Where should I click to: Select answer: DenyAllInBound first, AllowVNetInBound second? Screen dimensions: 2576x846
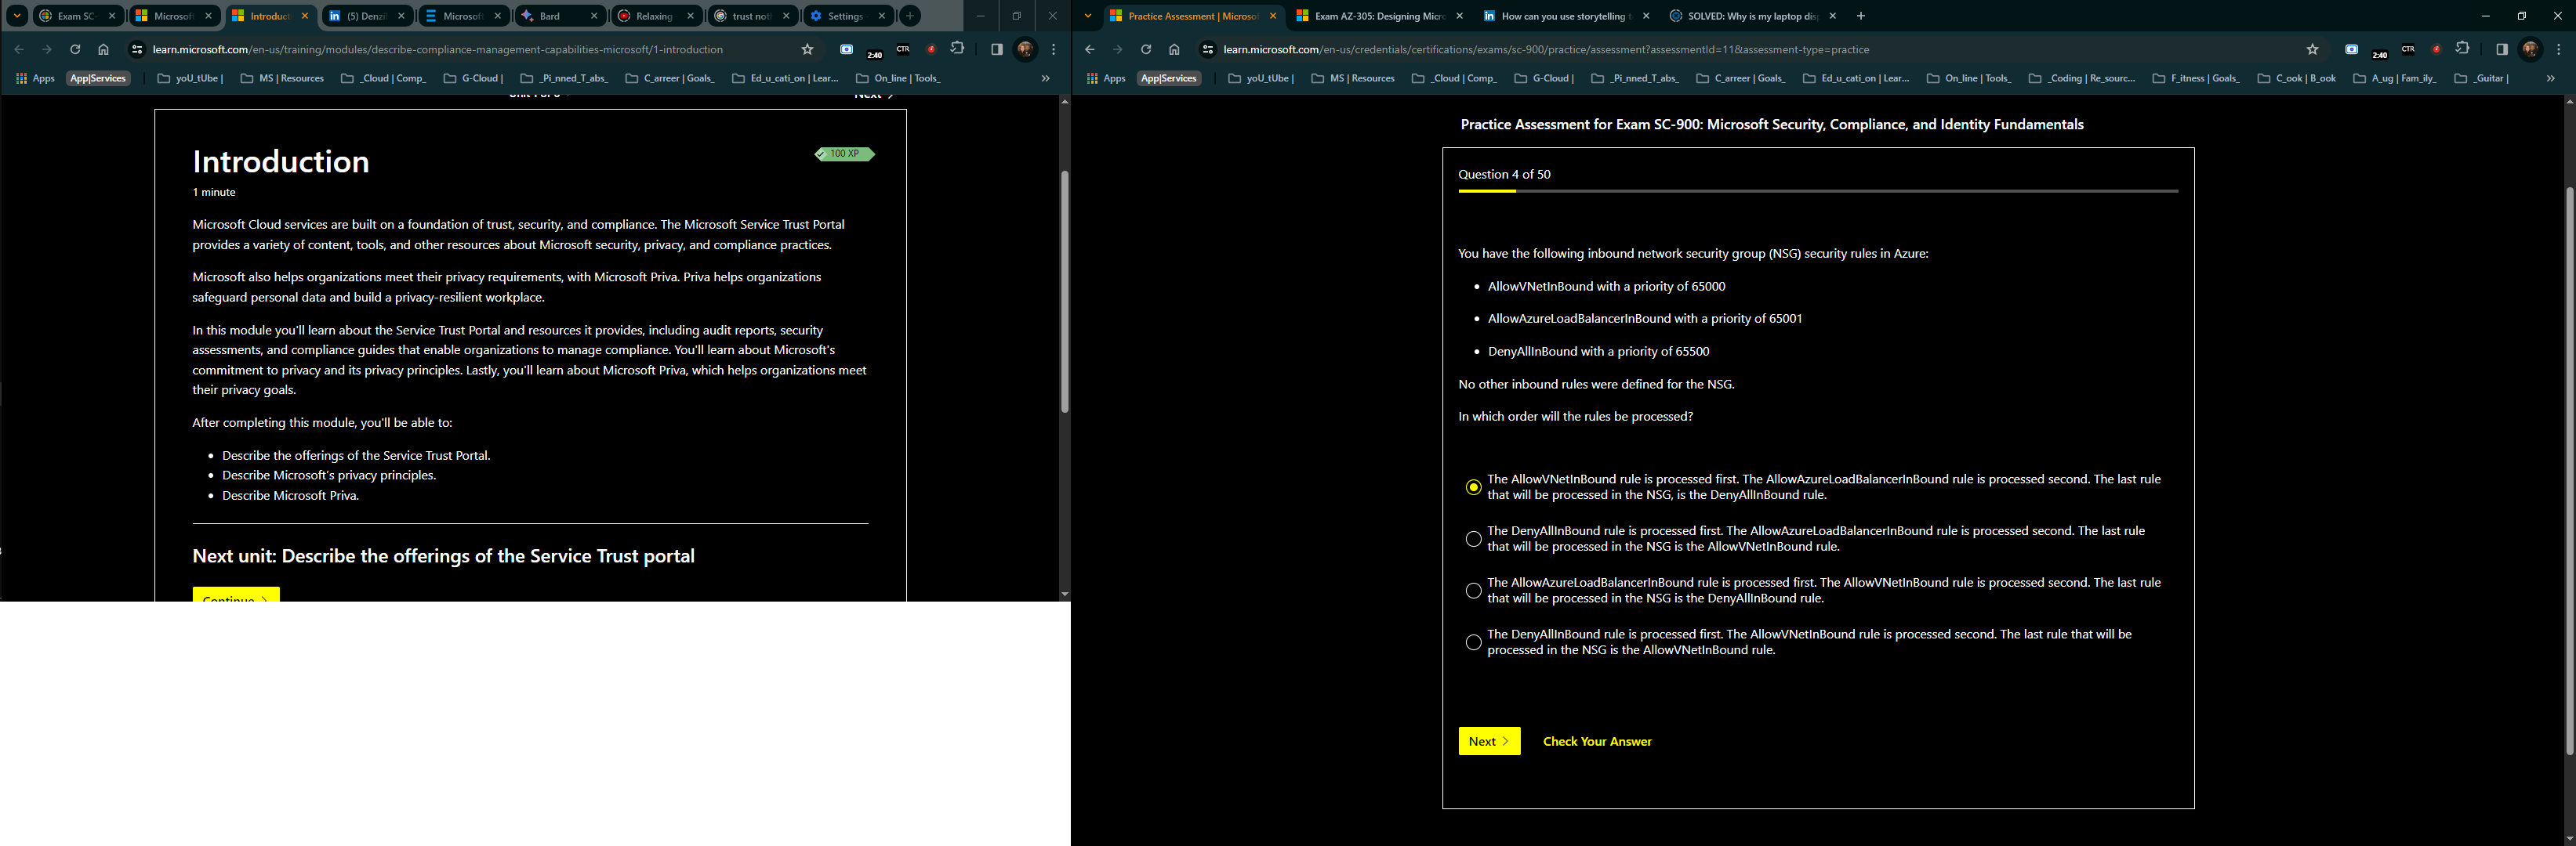[1473, 642]
